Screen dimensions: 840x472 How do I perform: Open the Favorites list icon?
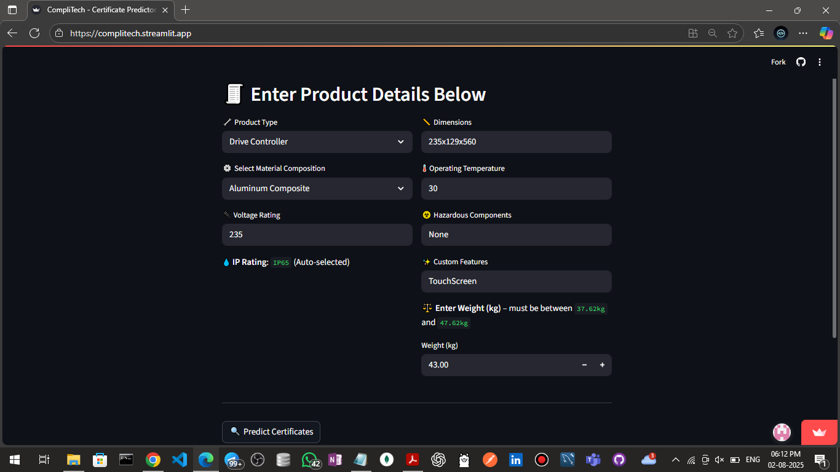coord(759,33)
